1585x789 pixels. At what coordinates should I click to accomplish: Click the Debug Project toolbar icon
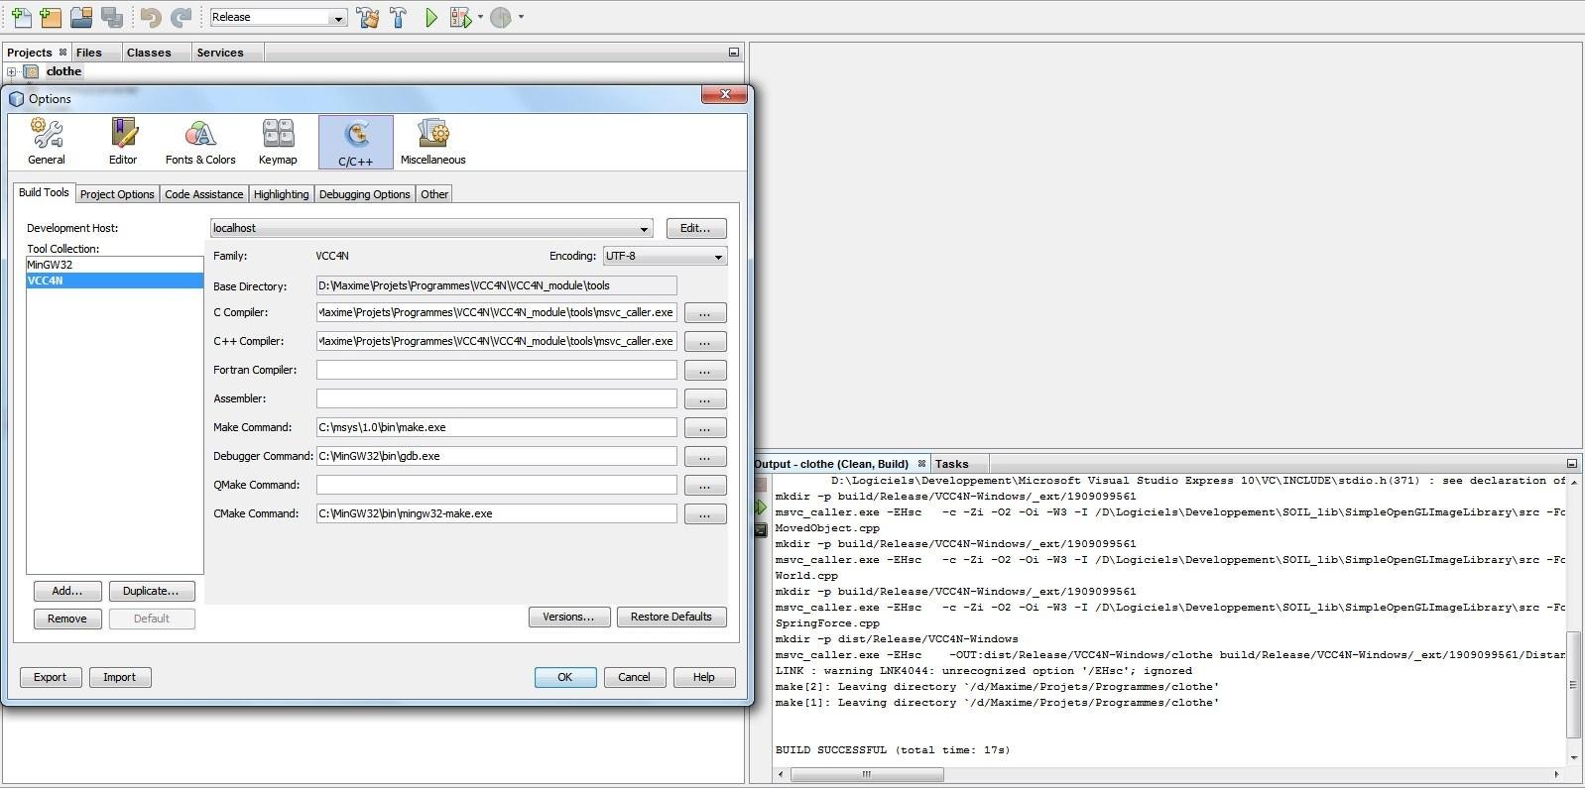pyautogui.click(x=459, y=17)
